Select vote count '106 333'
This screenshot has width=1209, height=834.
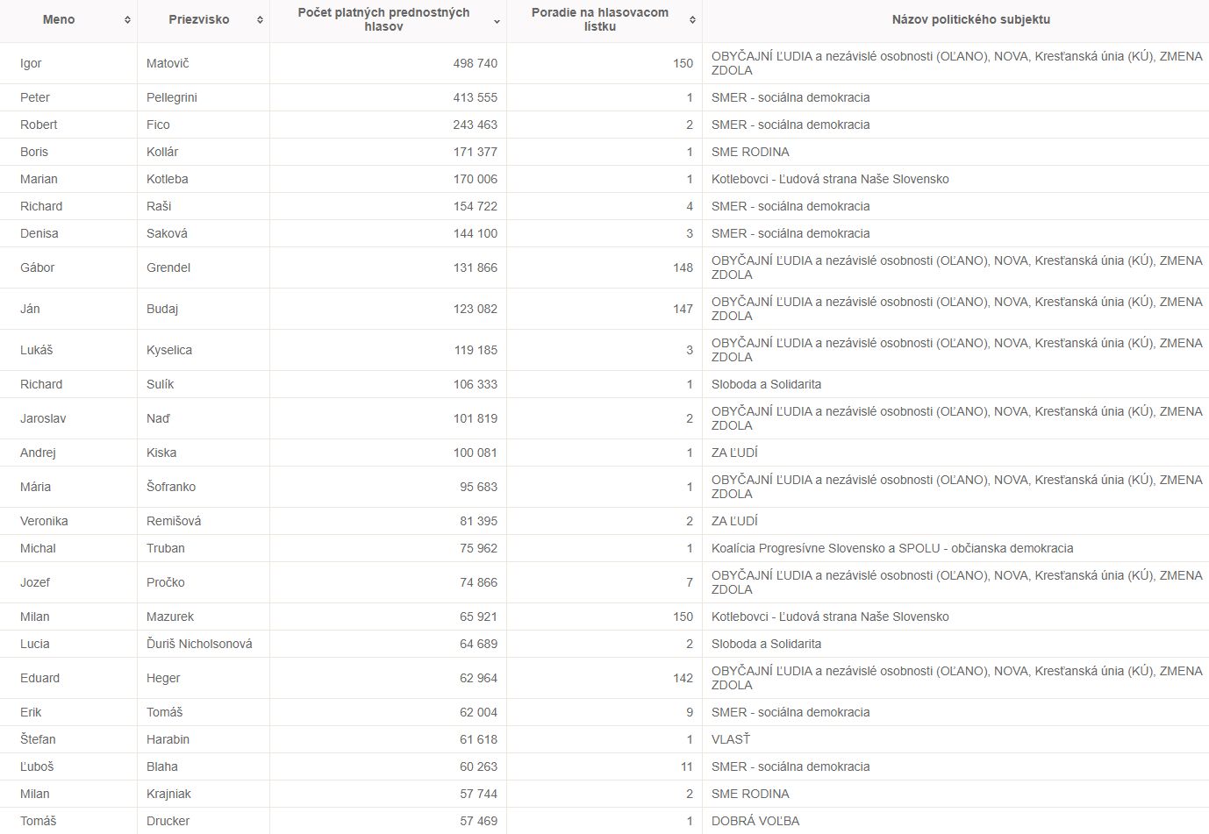[476, 384]
